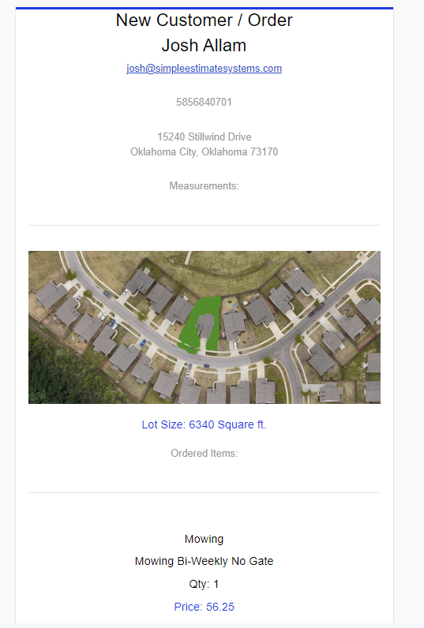Select the Mowing service heading

click(204, 539)
